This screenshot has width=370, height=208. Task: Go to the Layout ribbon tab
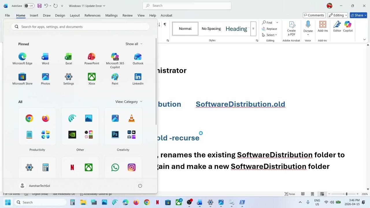pos(75,15)
